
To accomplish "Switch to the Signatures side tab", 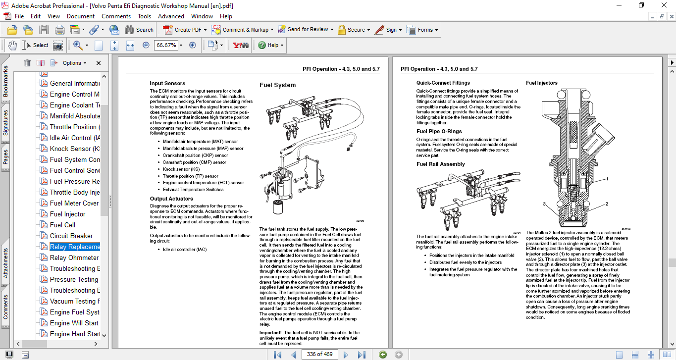I will (6, 123).
